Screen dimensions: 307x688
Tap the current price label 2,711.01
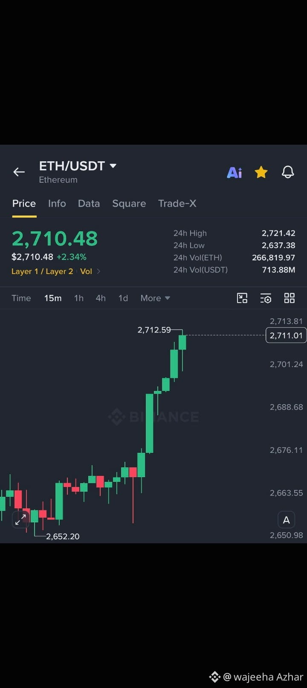pos(286,335)
